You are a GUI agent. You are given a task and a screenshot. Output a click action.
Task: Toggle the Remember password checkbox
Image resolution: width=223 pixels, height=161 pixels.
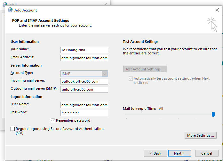(53, 120)
